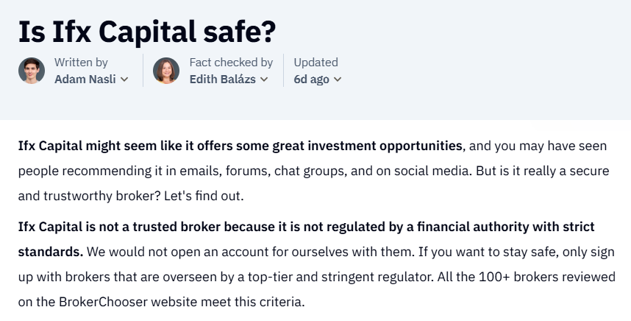Click the 'top-tier and stringent regulator' phrase
631x321 pixels.
pyautogui.click(x=341, y=277)
